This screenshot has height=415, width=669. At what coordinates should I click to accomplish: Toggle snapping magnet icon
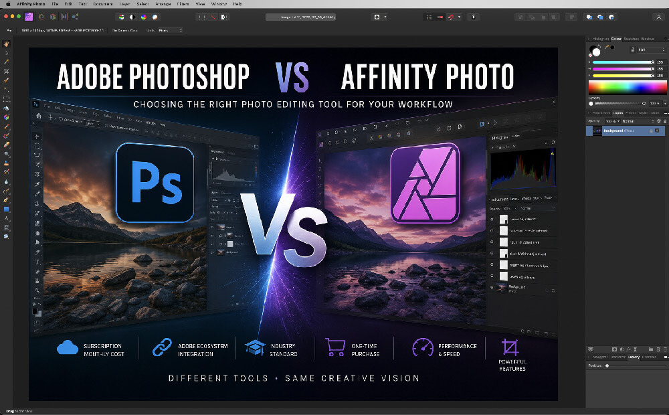point(450,17)
